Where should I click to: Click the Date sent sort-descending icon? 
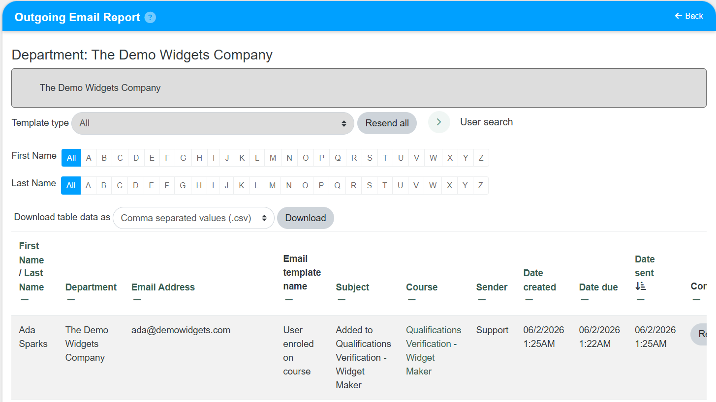640,286
